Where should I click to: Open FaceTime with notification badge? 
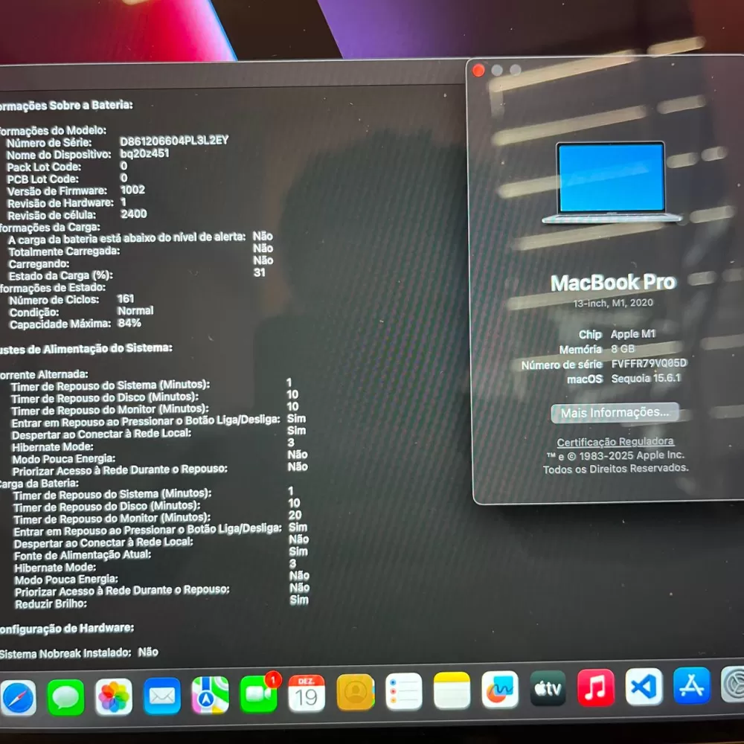click(x=258, y=694)
